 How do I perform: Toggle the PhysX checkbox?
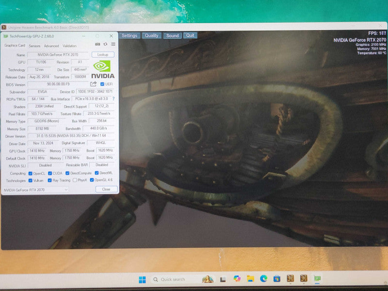[75, 180]
